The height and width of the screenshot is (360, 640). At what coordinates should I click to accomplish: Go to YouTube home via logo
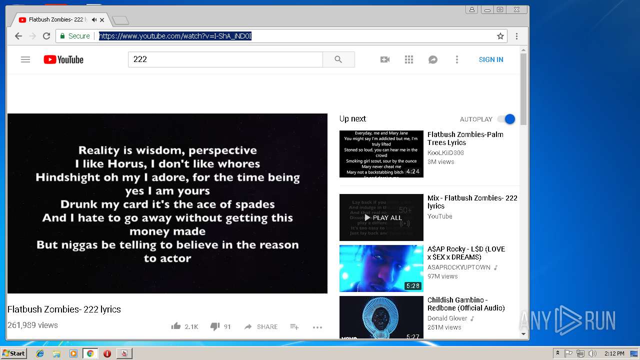click(x=63, y=59)
